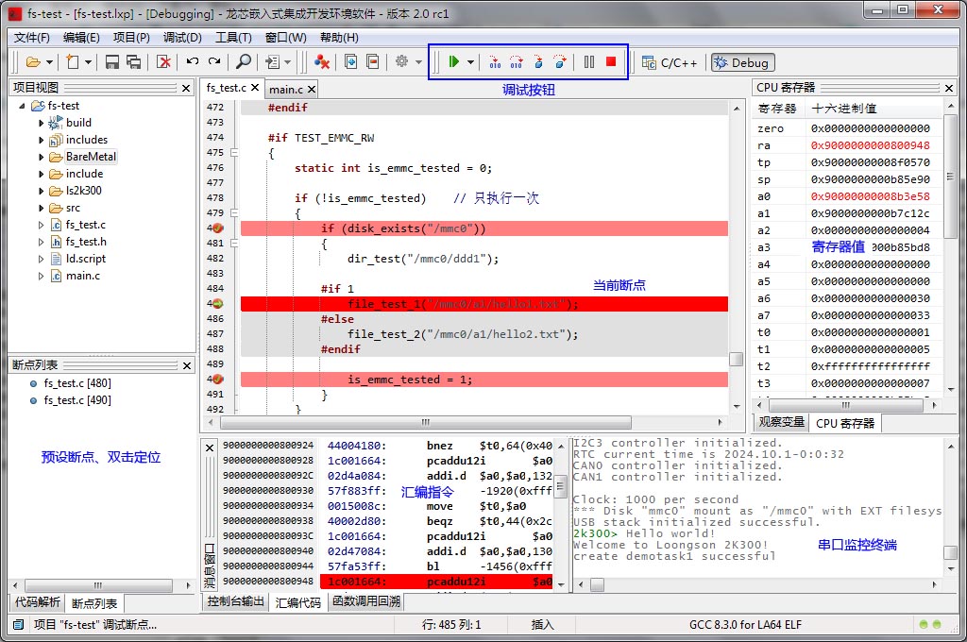Switch to the C/C++ perspective
967x642 pixels.
(670, 62)
